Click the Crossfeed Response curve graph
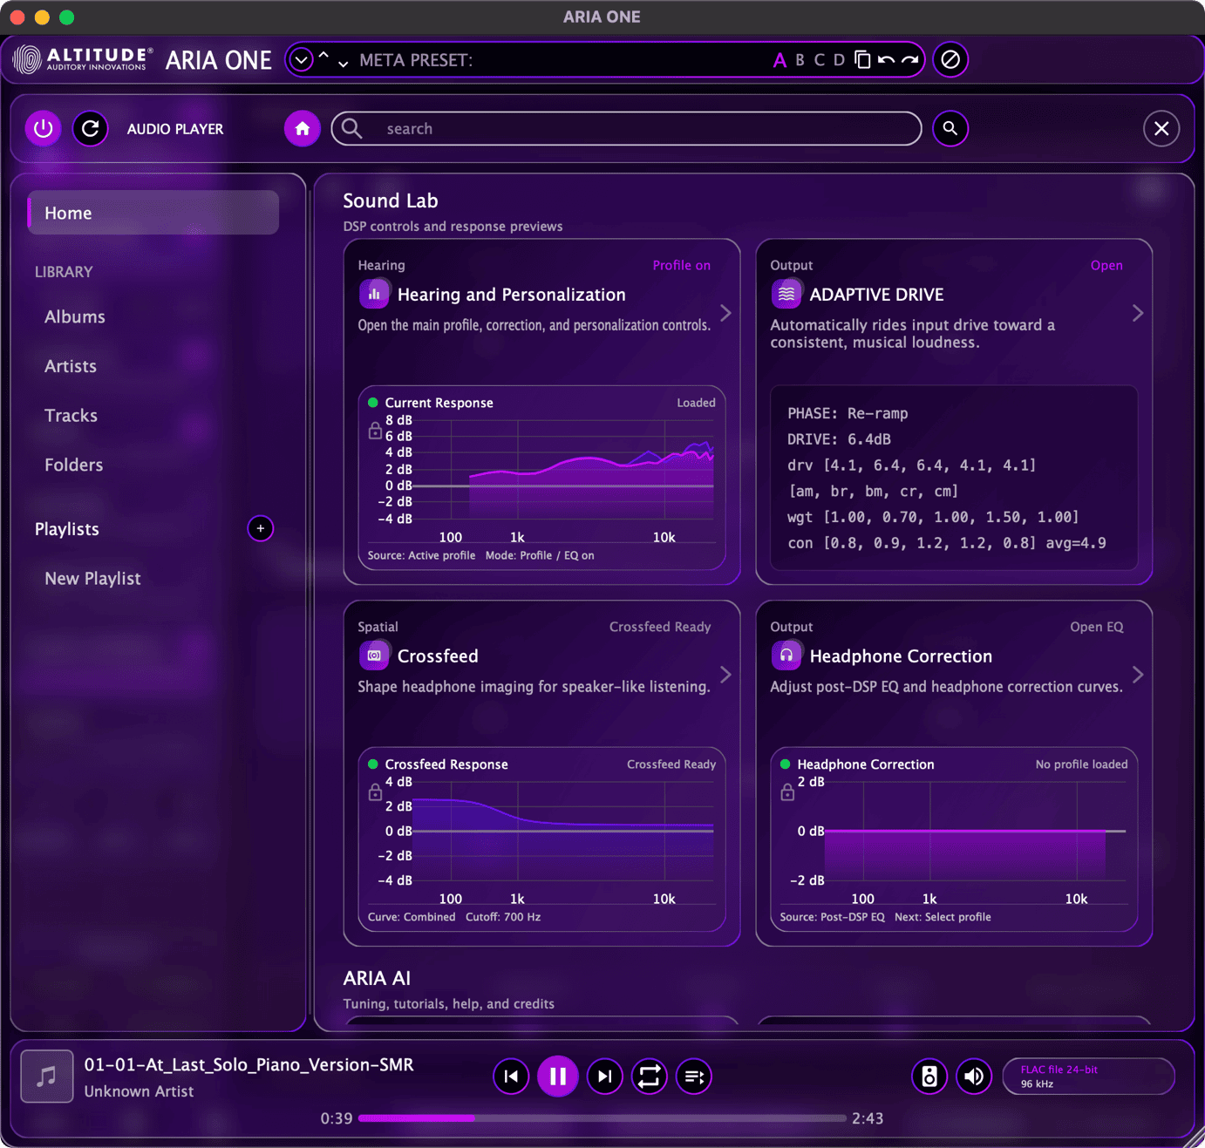Image resolution: width=1205 pixels, height=1148 pixels. [x=563, y=831]
